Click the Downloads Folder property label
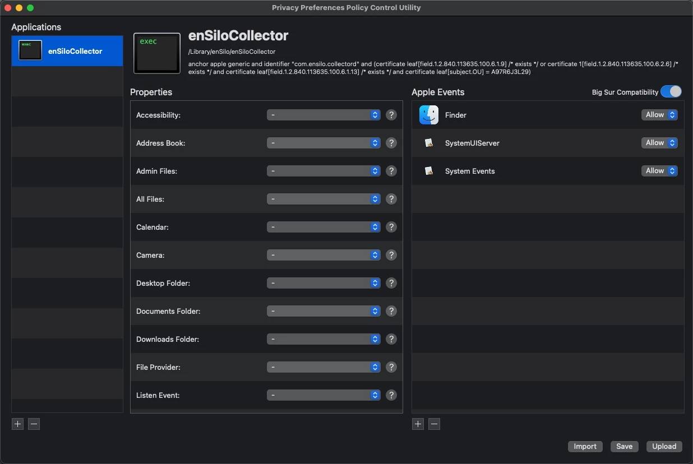 [x=168, y=339]
